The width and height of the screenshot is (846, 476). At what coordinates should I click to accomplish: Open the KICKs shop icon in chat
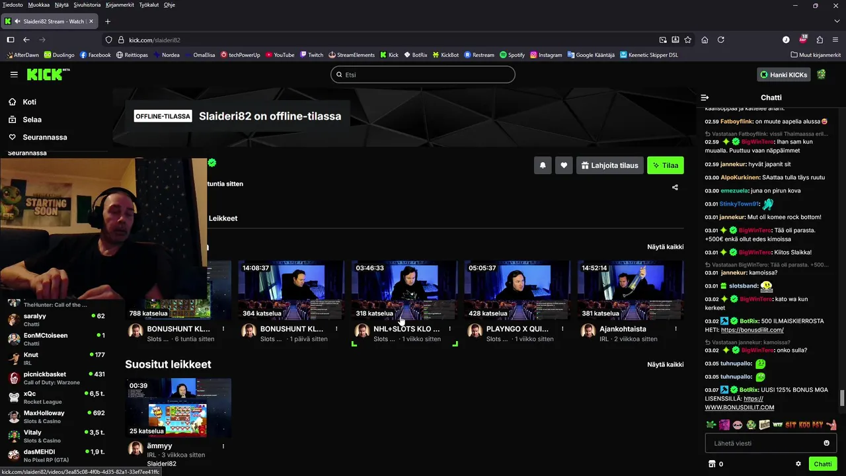point(712,464)
